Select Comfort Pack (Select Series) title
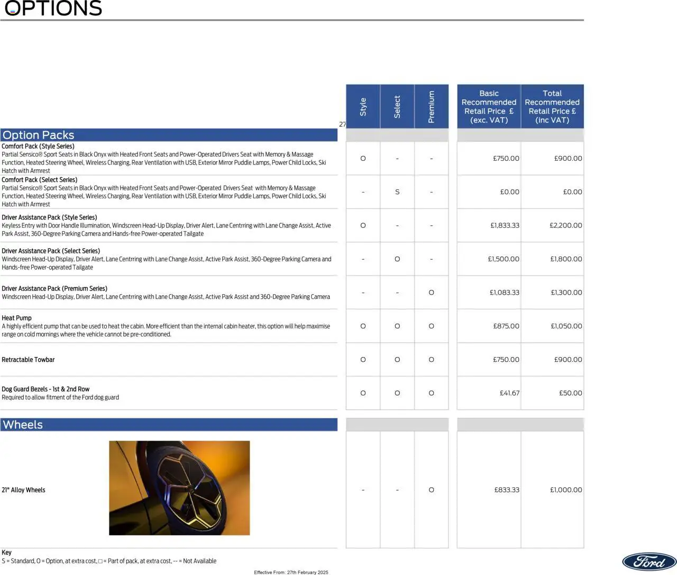Viewport: 677px width, 575px height. 40,180
